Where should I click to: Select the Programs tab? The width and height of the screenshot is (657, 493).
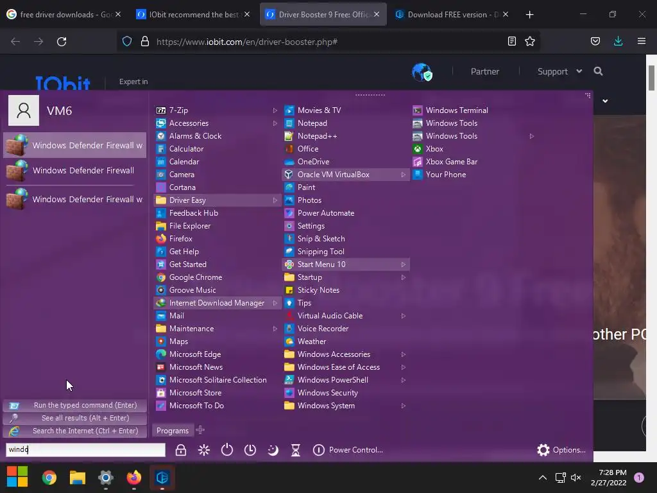point(173,431)
